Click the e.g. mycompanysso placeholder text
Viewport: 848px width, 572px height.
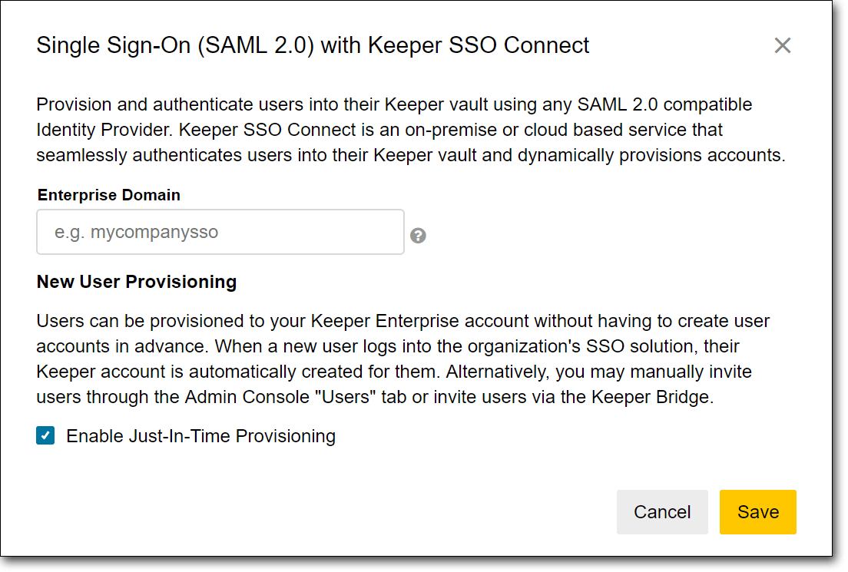[136, 232]
